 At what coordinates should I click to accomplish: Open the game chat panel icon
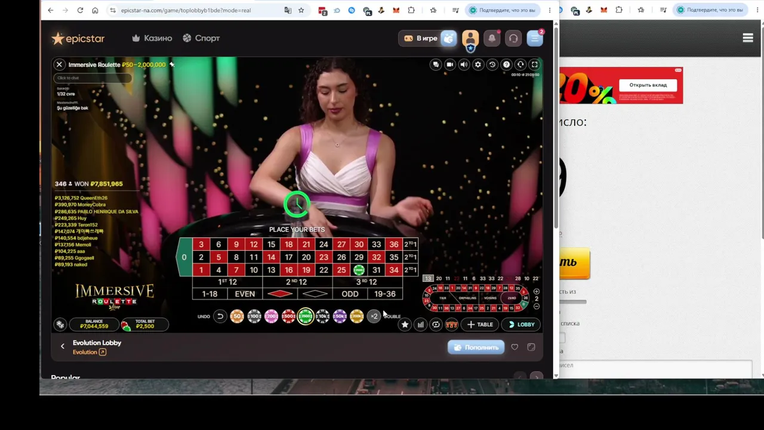[x=436, y=64]
